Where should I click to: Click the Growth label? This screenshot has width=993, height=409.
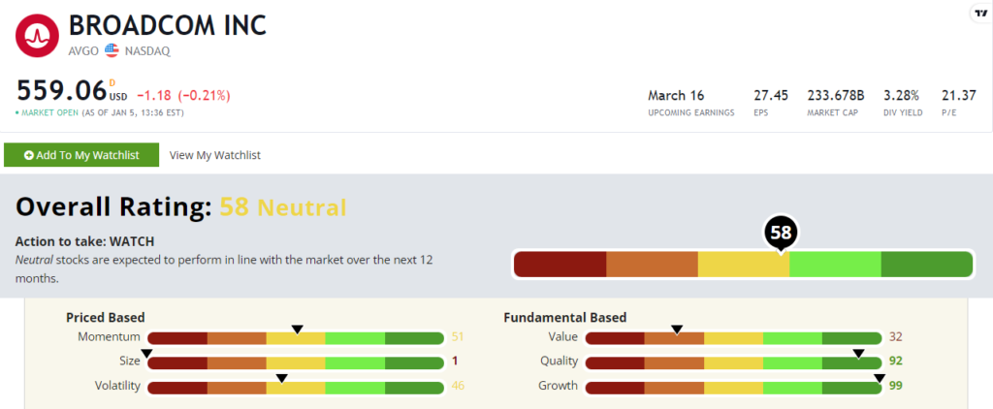(x=558, y=386)
